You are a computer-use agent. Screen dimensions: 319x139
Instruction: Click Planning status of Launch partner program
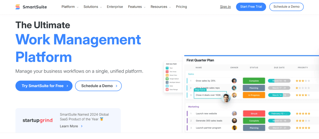pos(254,128)
